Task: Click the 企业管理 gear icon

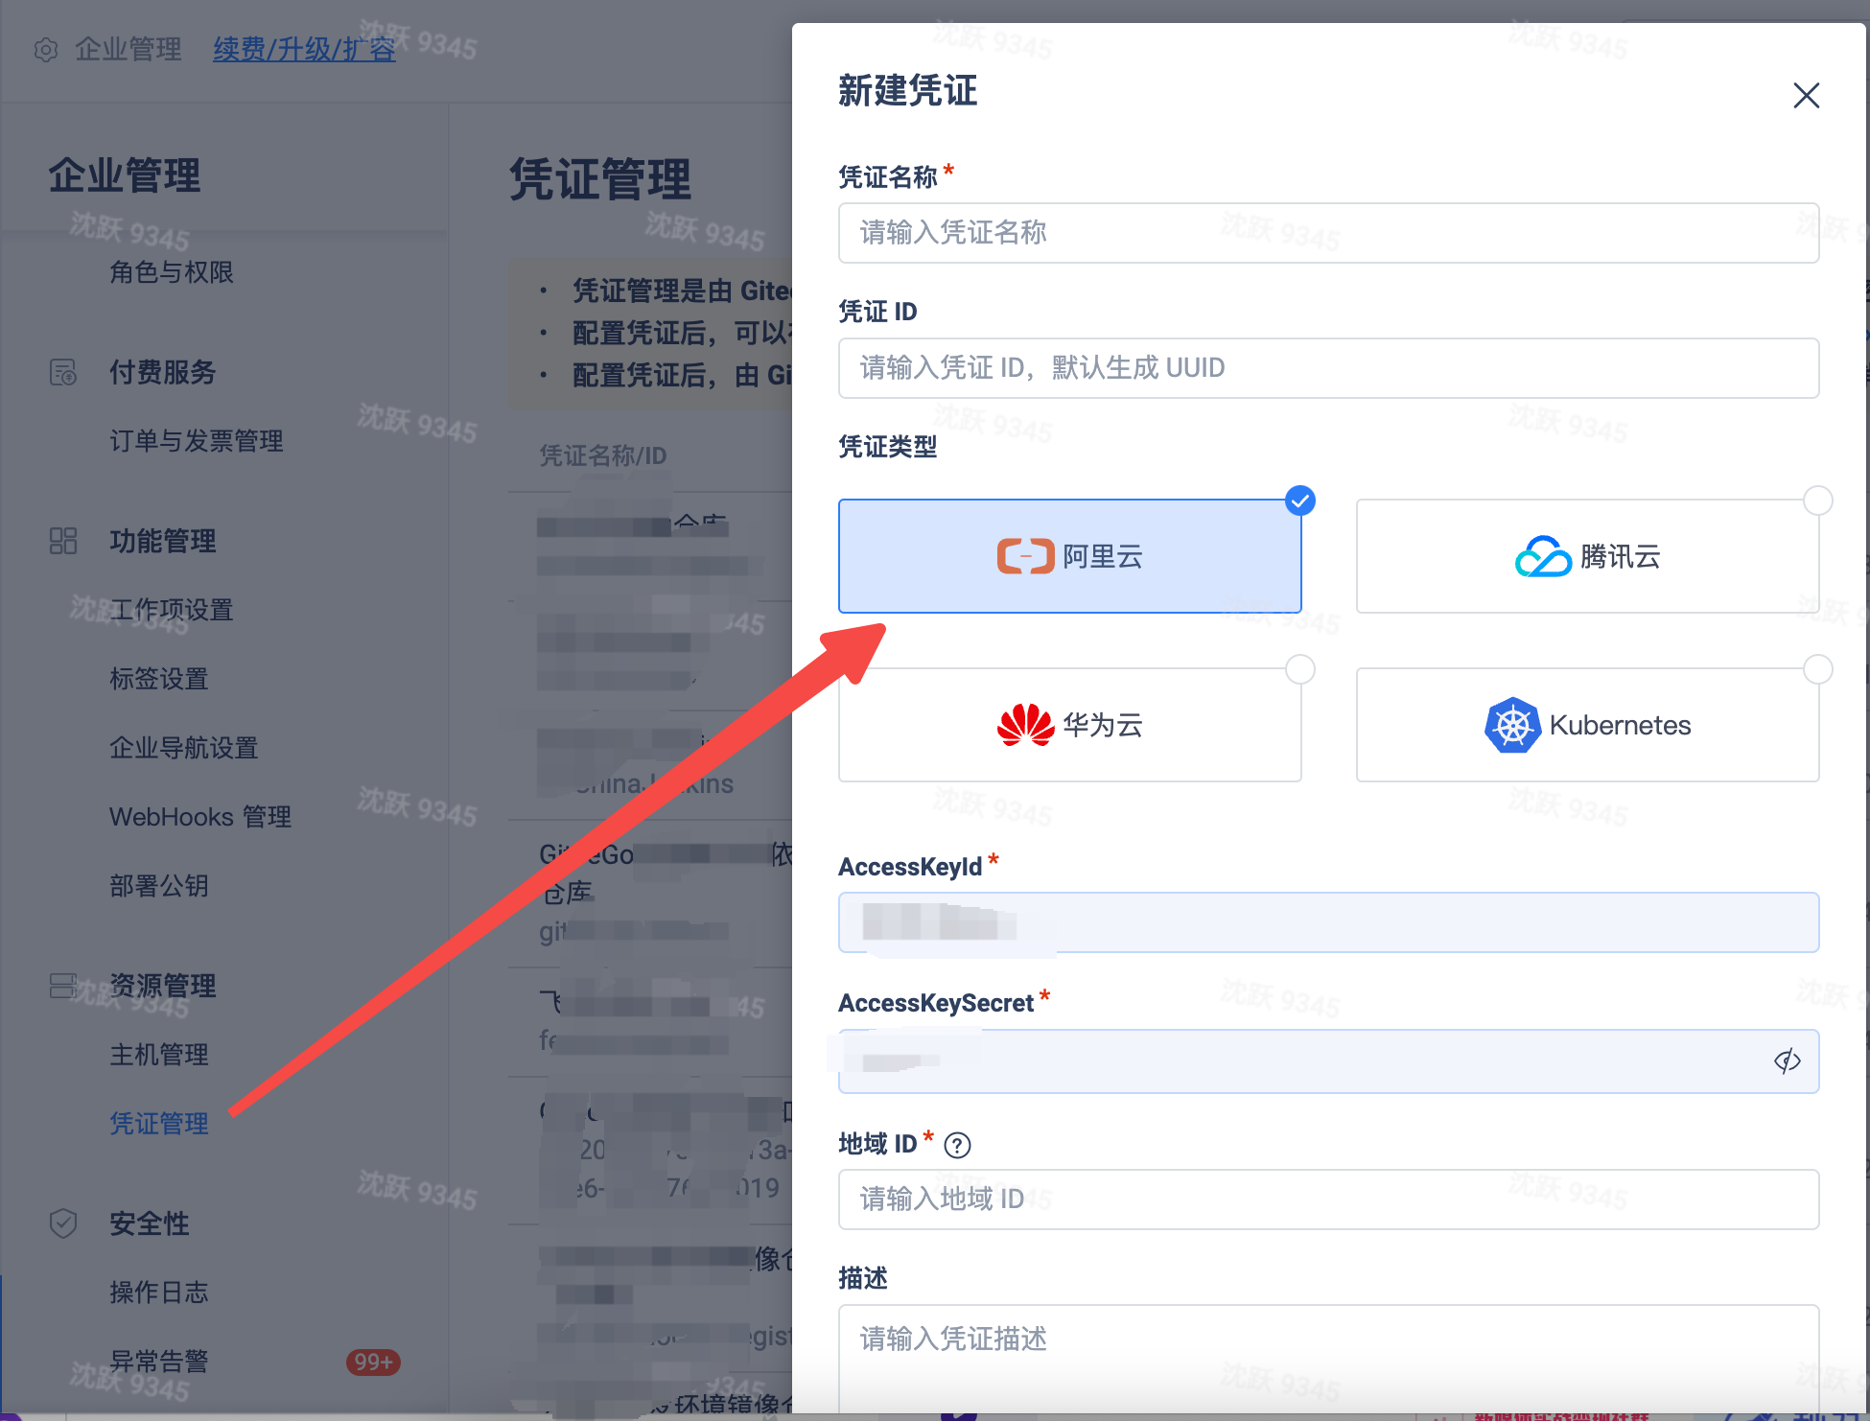Action: click(46, 50)
